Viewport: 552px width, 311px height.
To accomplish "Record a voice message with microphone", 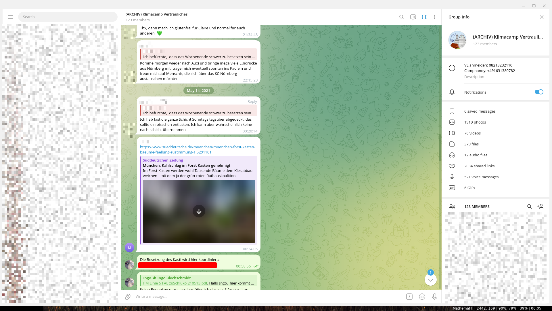I will point(435,297).
